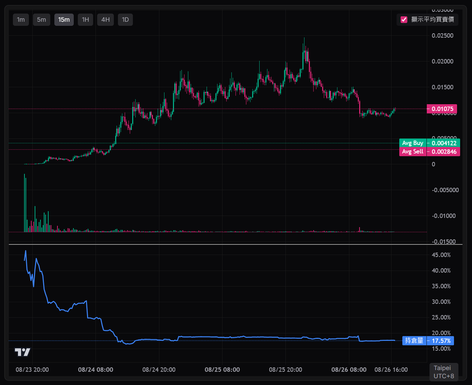Click the Avg Buy price label
The image size is (472, 385).
(430, 143)
